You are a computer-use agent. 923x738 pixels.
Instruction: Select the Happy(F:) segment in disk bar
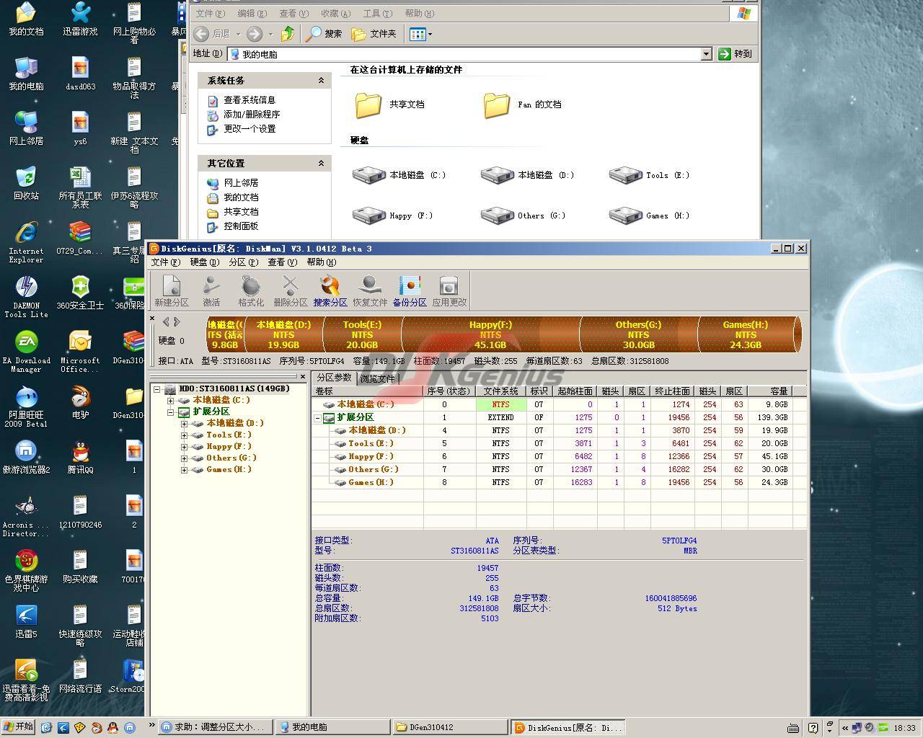pyautogui.click(x=490, y=334)
